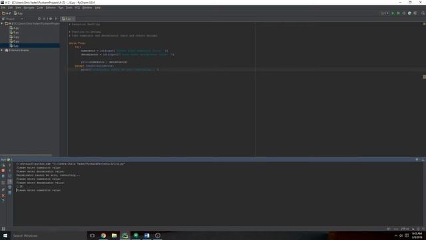Open the Code menu
426x240 pixels.
40,7
